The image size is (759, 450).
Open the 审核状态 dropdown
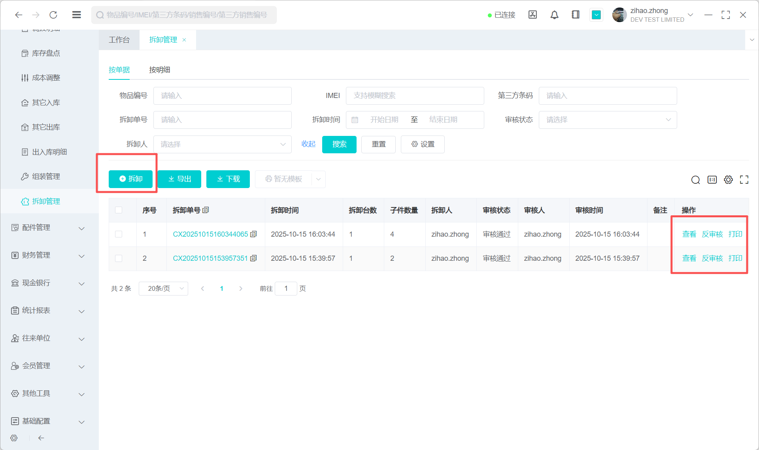coord(608,120)
